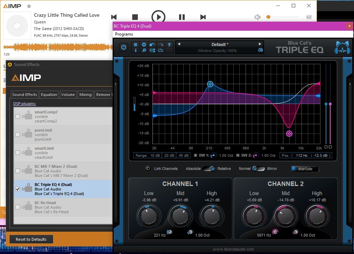Screen dimensions: 354x254
Task: Set EQ range to 20 dB
Action: [x=169, y=155]
